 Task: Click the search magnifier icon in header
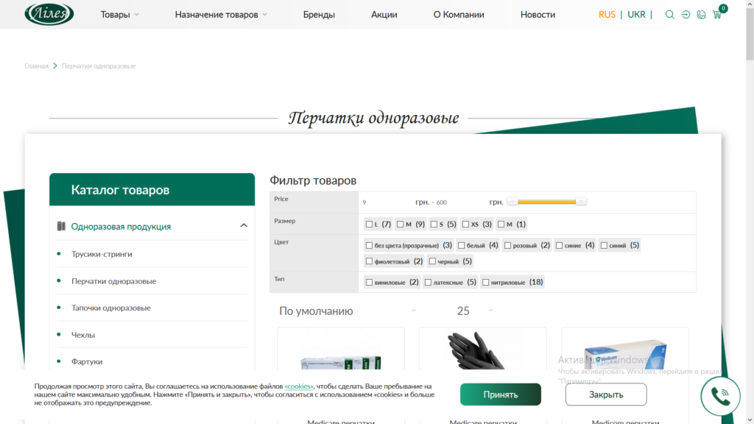pyautogui.click(x=669, y=15)
